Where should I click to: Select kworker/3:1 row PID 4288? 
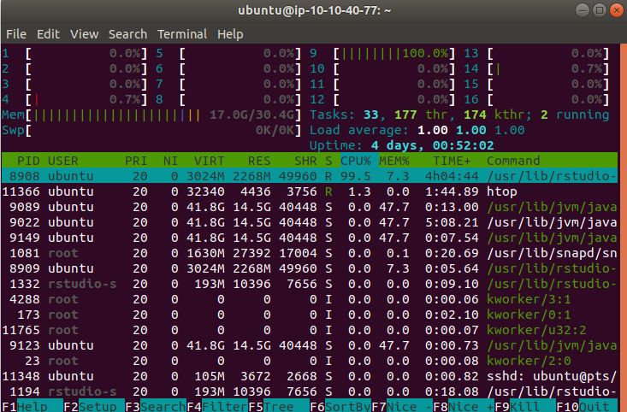point(310,299)
